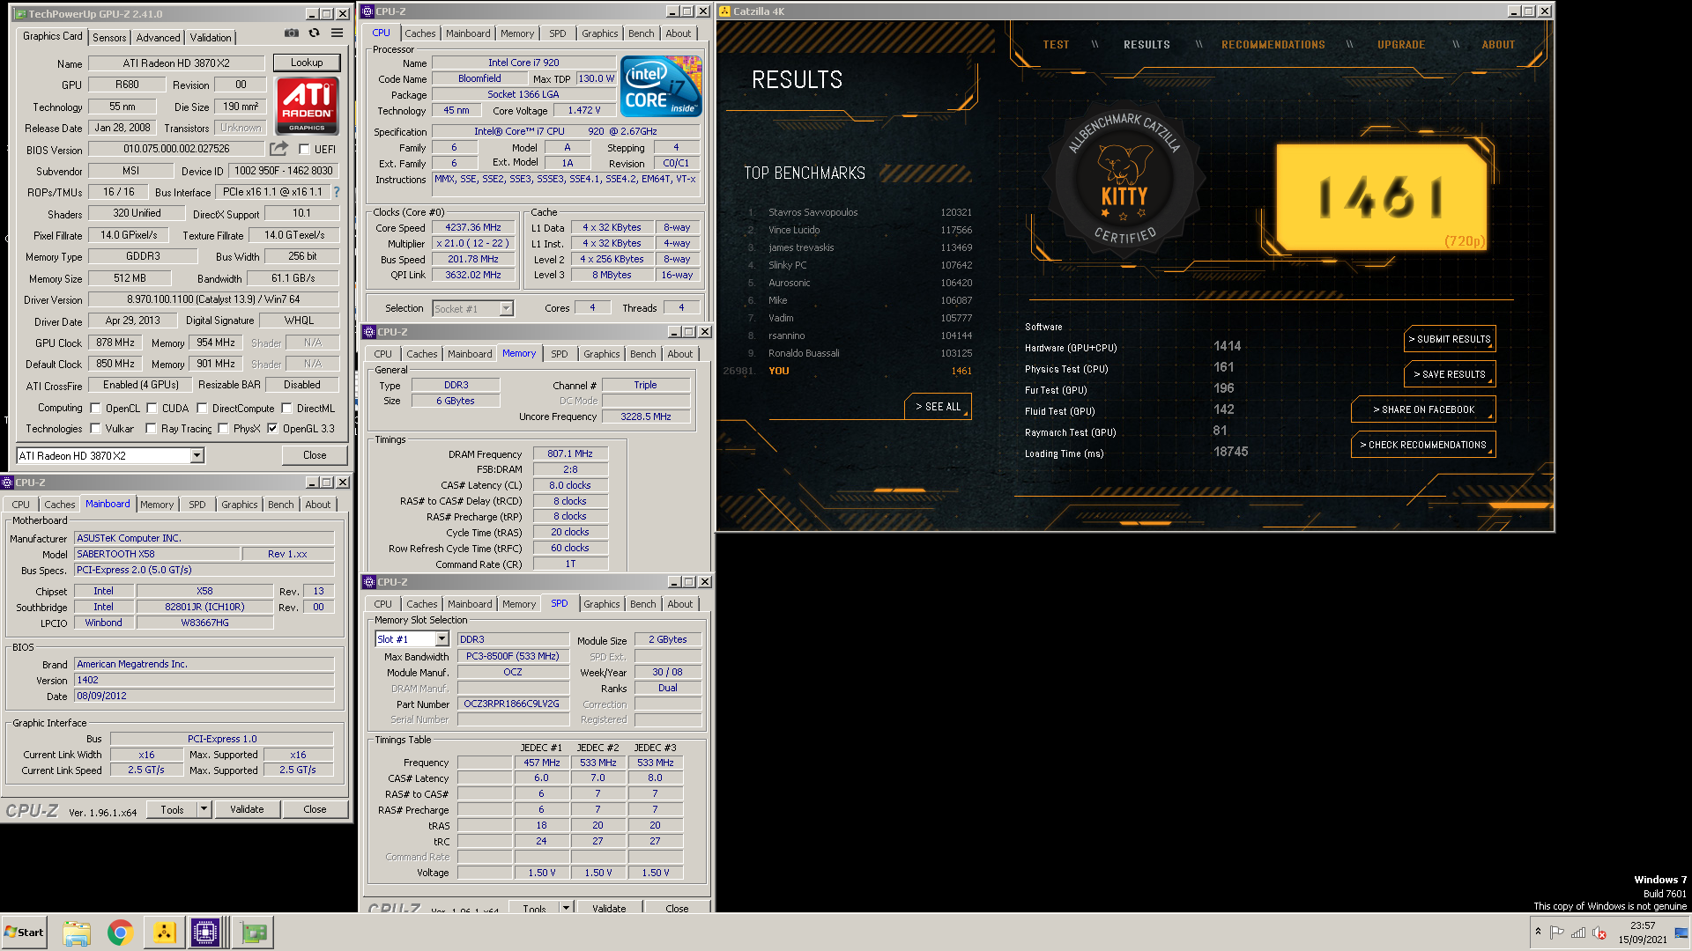Open Bench tab in top CPU-Z window
Screen dimensions: 1692x951
click(x=642, y=33)
